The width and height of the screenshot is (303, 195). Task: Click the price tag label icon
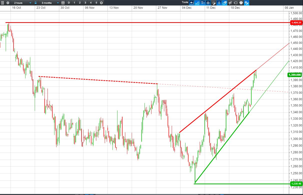235,3
